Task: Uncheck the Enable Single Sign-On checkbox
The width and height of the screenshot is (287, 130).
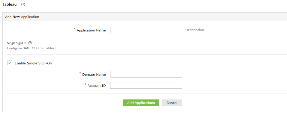Action: coord(10,63)
